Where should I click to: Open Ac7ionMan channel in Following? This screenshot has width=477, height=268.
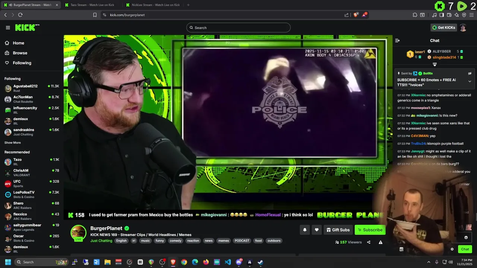click(32, 99)
